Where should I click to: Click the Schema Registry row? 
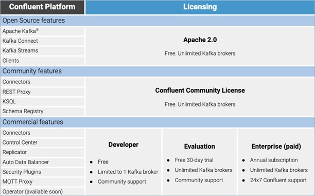[x=42, y=111]
